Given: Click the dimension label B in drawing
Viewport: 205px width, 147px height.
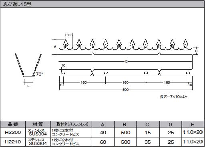Looking at the screenshot, I should (x=127, y=61).
